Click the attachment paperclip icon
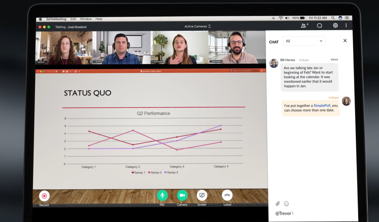This screenshot has width=379, height=222. [278, 204]
